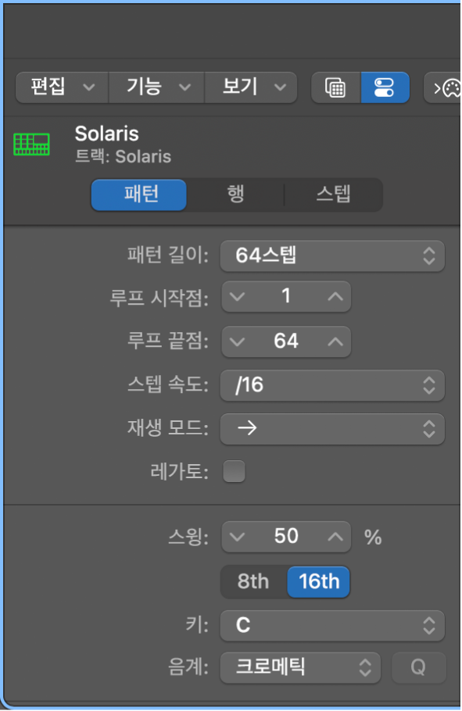Open the 음계 dropdown showing 크로메틱
This screenshot has width=462, height=711.
(x=300, y=668)
